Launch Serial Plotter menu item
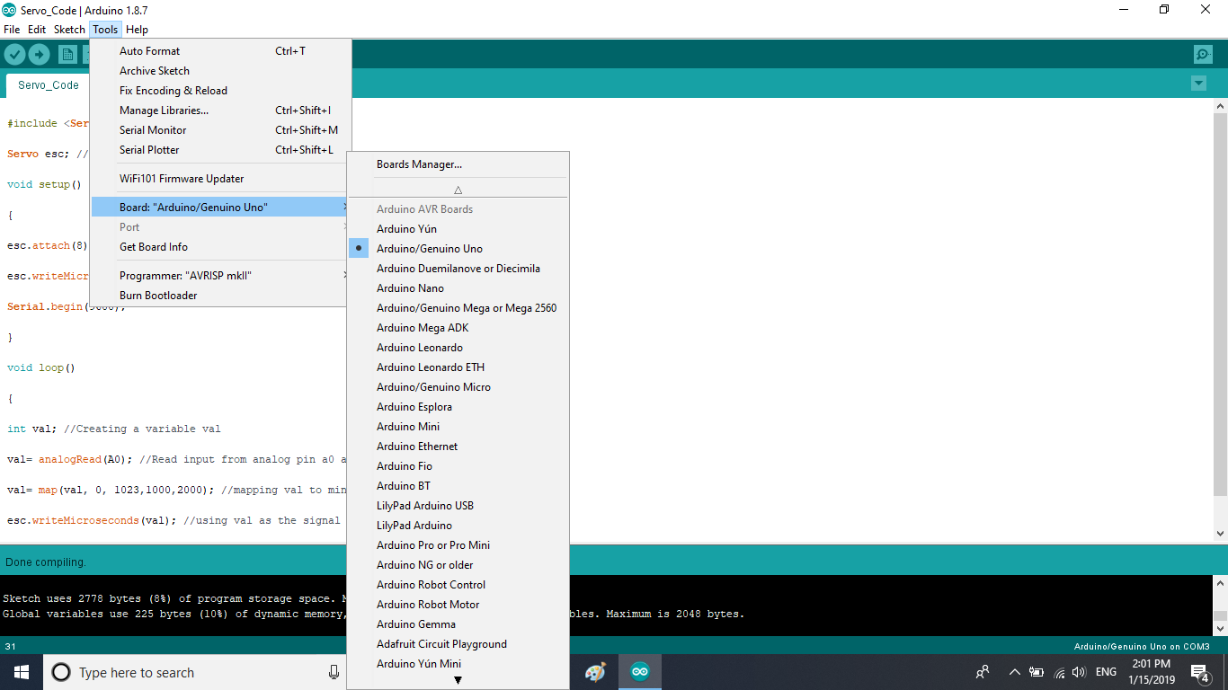The image size is (1228, 690). [220, 150]
